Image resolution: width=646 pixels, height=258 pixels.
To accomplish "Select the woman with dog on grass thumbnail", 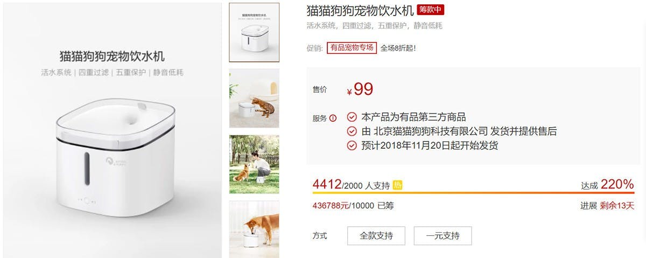I will click(x=255, y=164).
